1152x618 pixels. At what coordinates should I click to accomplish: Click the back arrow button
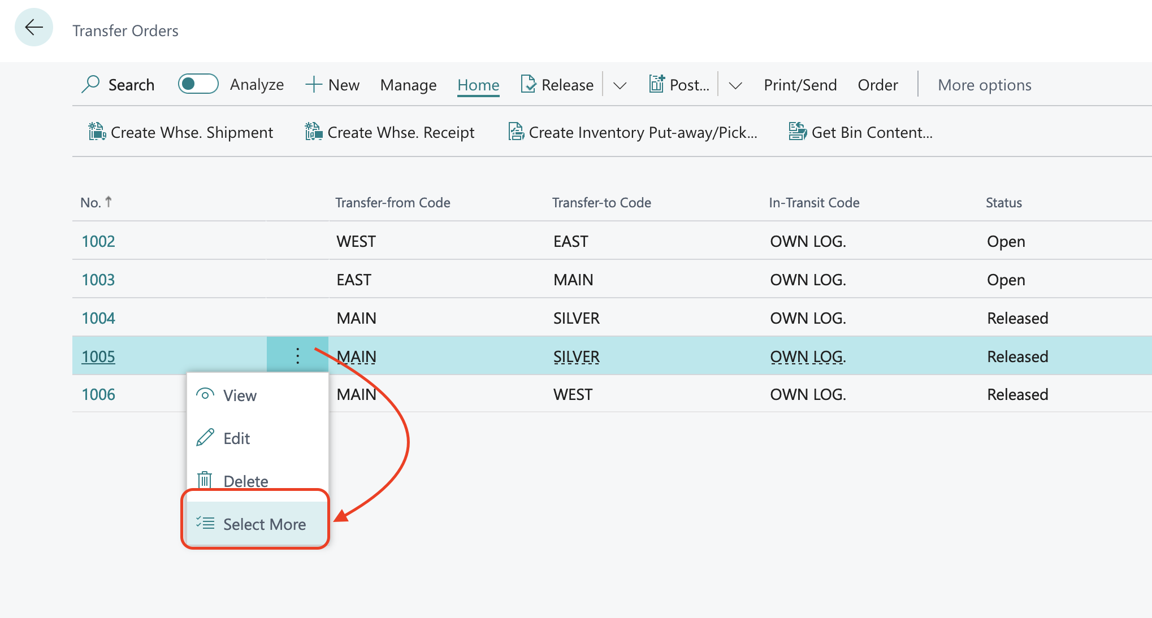(34, 27)
